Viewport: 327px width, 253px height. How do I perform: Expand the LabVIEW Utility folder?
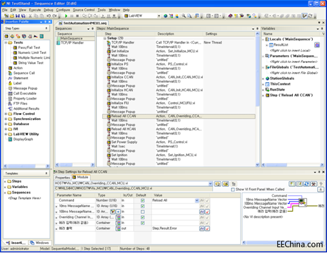tap(6, 134)
